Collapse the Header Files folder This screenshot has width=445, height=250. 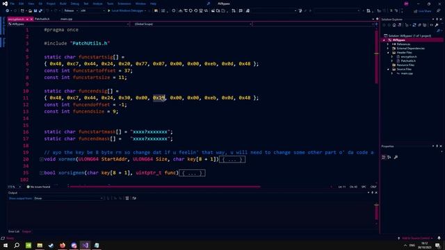[x=388, y=53]
